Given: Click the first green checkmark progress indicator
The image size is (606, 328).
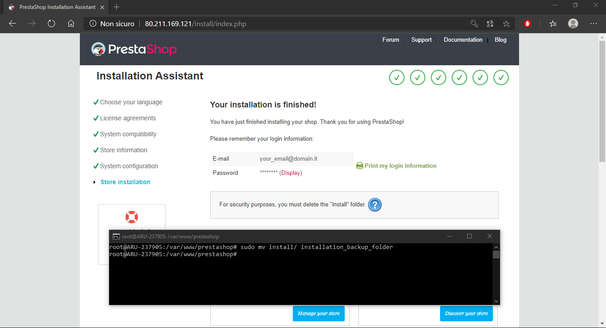Looking at the screenshot, I should tap(397, 77).
